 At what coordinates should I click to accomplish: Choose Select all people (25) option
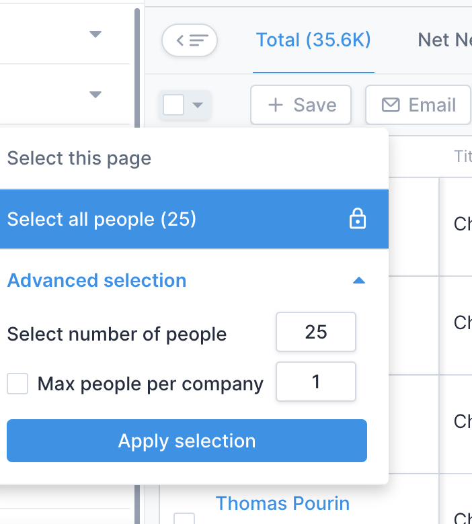tap(102, 219)
